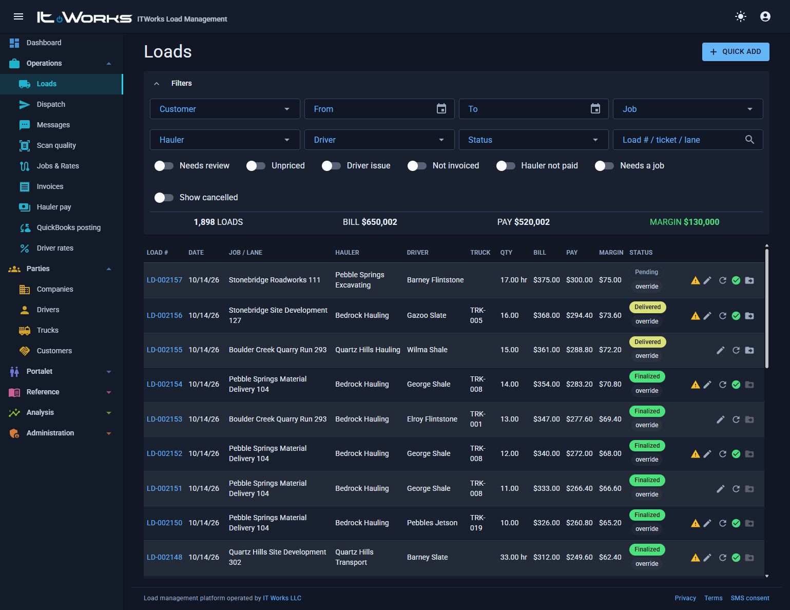
Task: Open the Driver dropdown filter
Action: tap(379, 140)
